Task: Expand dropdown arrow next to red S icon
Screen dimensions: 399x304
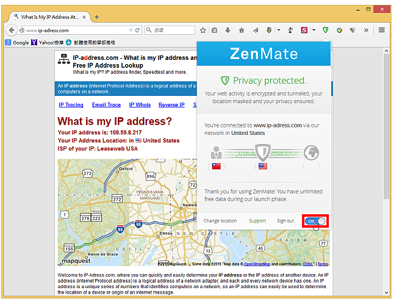Action: (x=314, y=31)
